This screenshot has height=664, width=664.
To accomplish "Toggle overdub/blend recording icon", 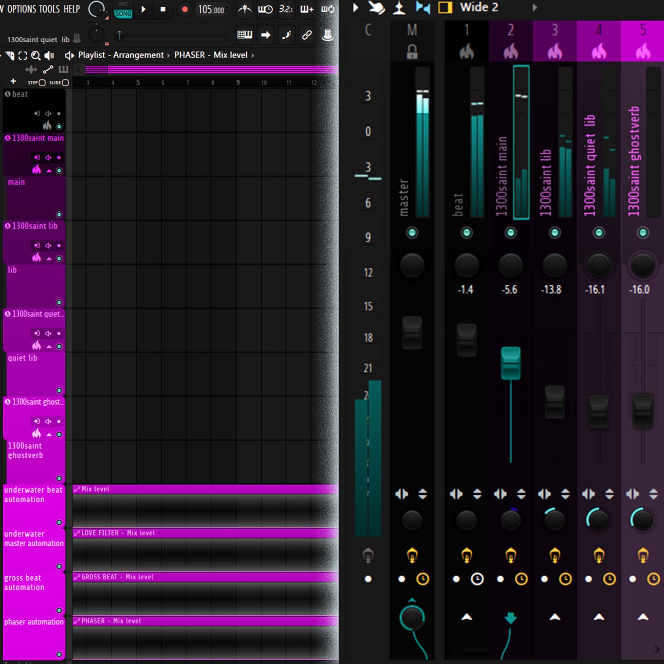I will point(306,9).
